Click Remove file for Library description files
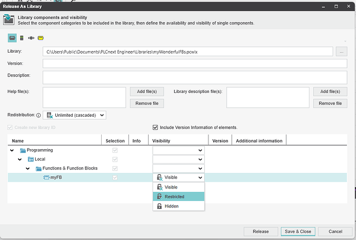Image resolution: width=356 pixels, height=240 pixels. tap(330, 103)
